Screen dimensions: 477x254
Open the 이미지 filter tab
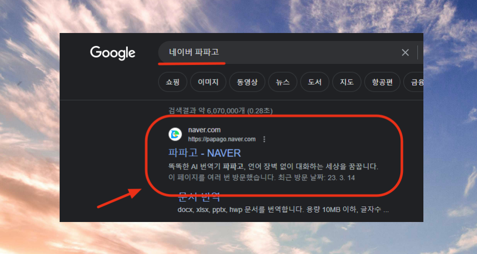[x=208, y=82]
